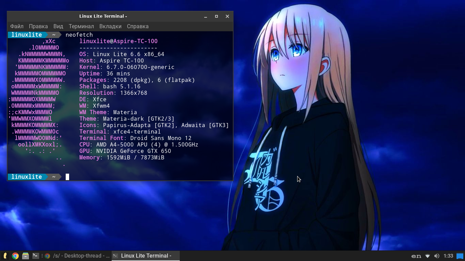Close the Linux Lite Terminal window
The height and width of the screenshot is (261, 465).
[x=227, y=16]
